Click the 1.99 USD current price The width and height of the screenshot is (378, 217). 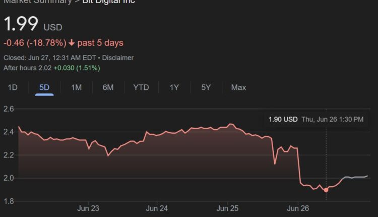coord(32,25)
